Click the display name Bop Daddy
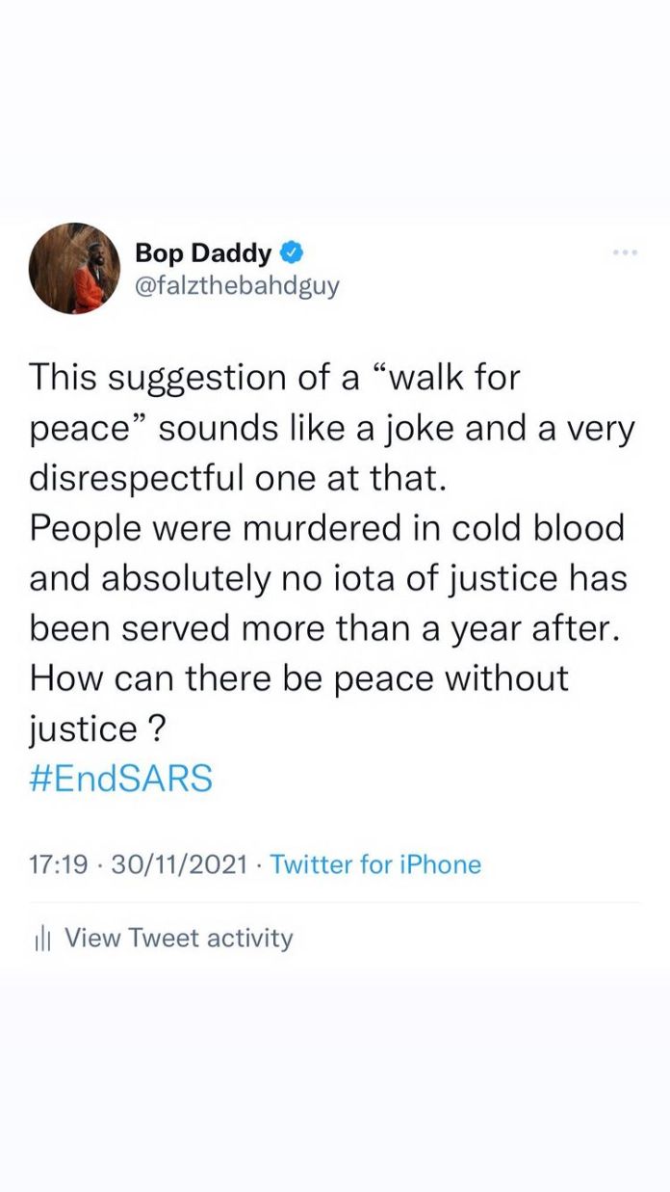The width and height of the screenshot is (670, 1192). tap(202, 253)
